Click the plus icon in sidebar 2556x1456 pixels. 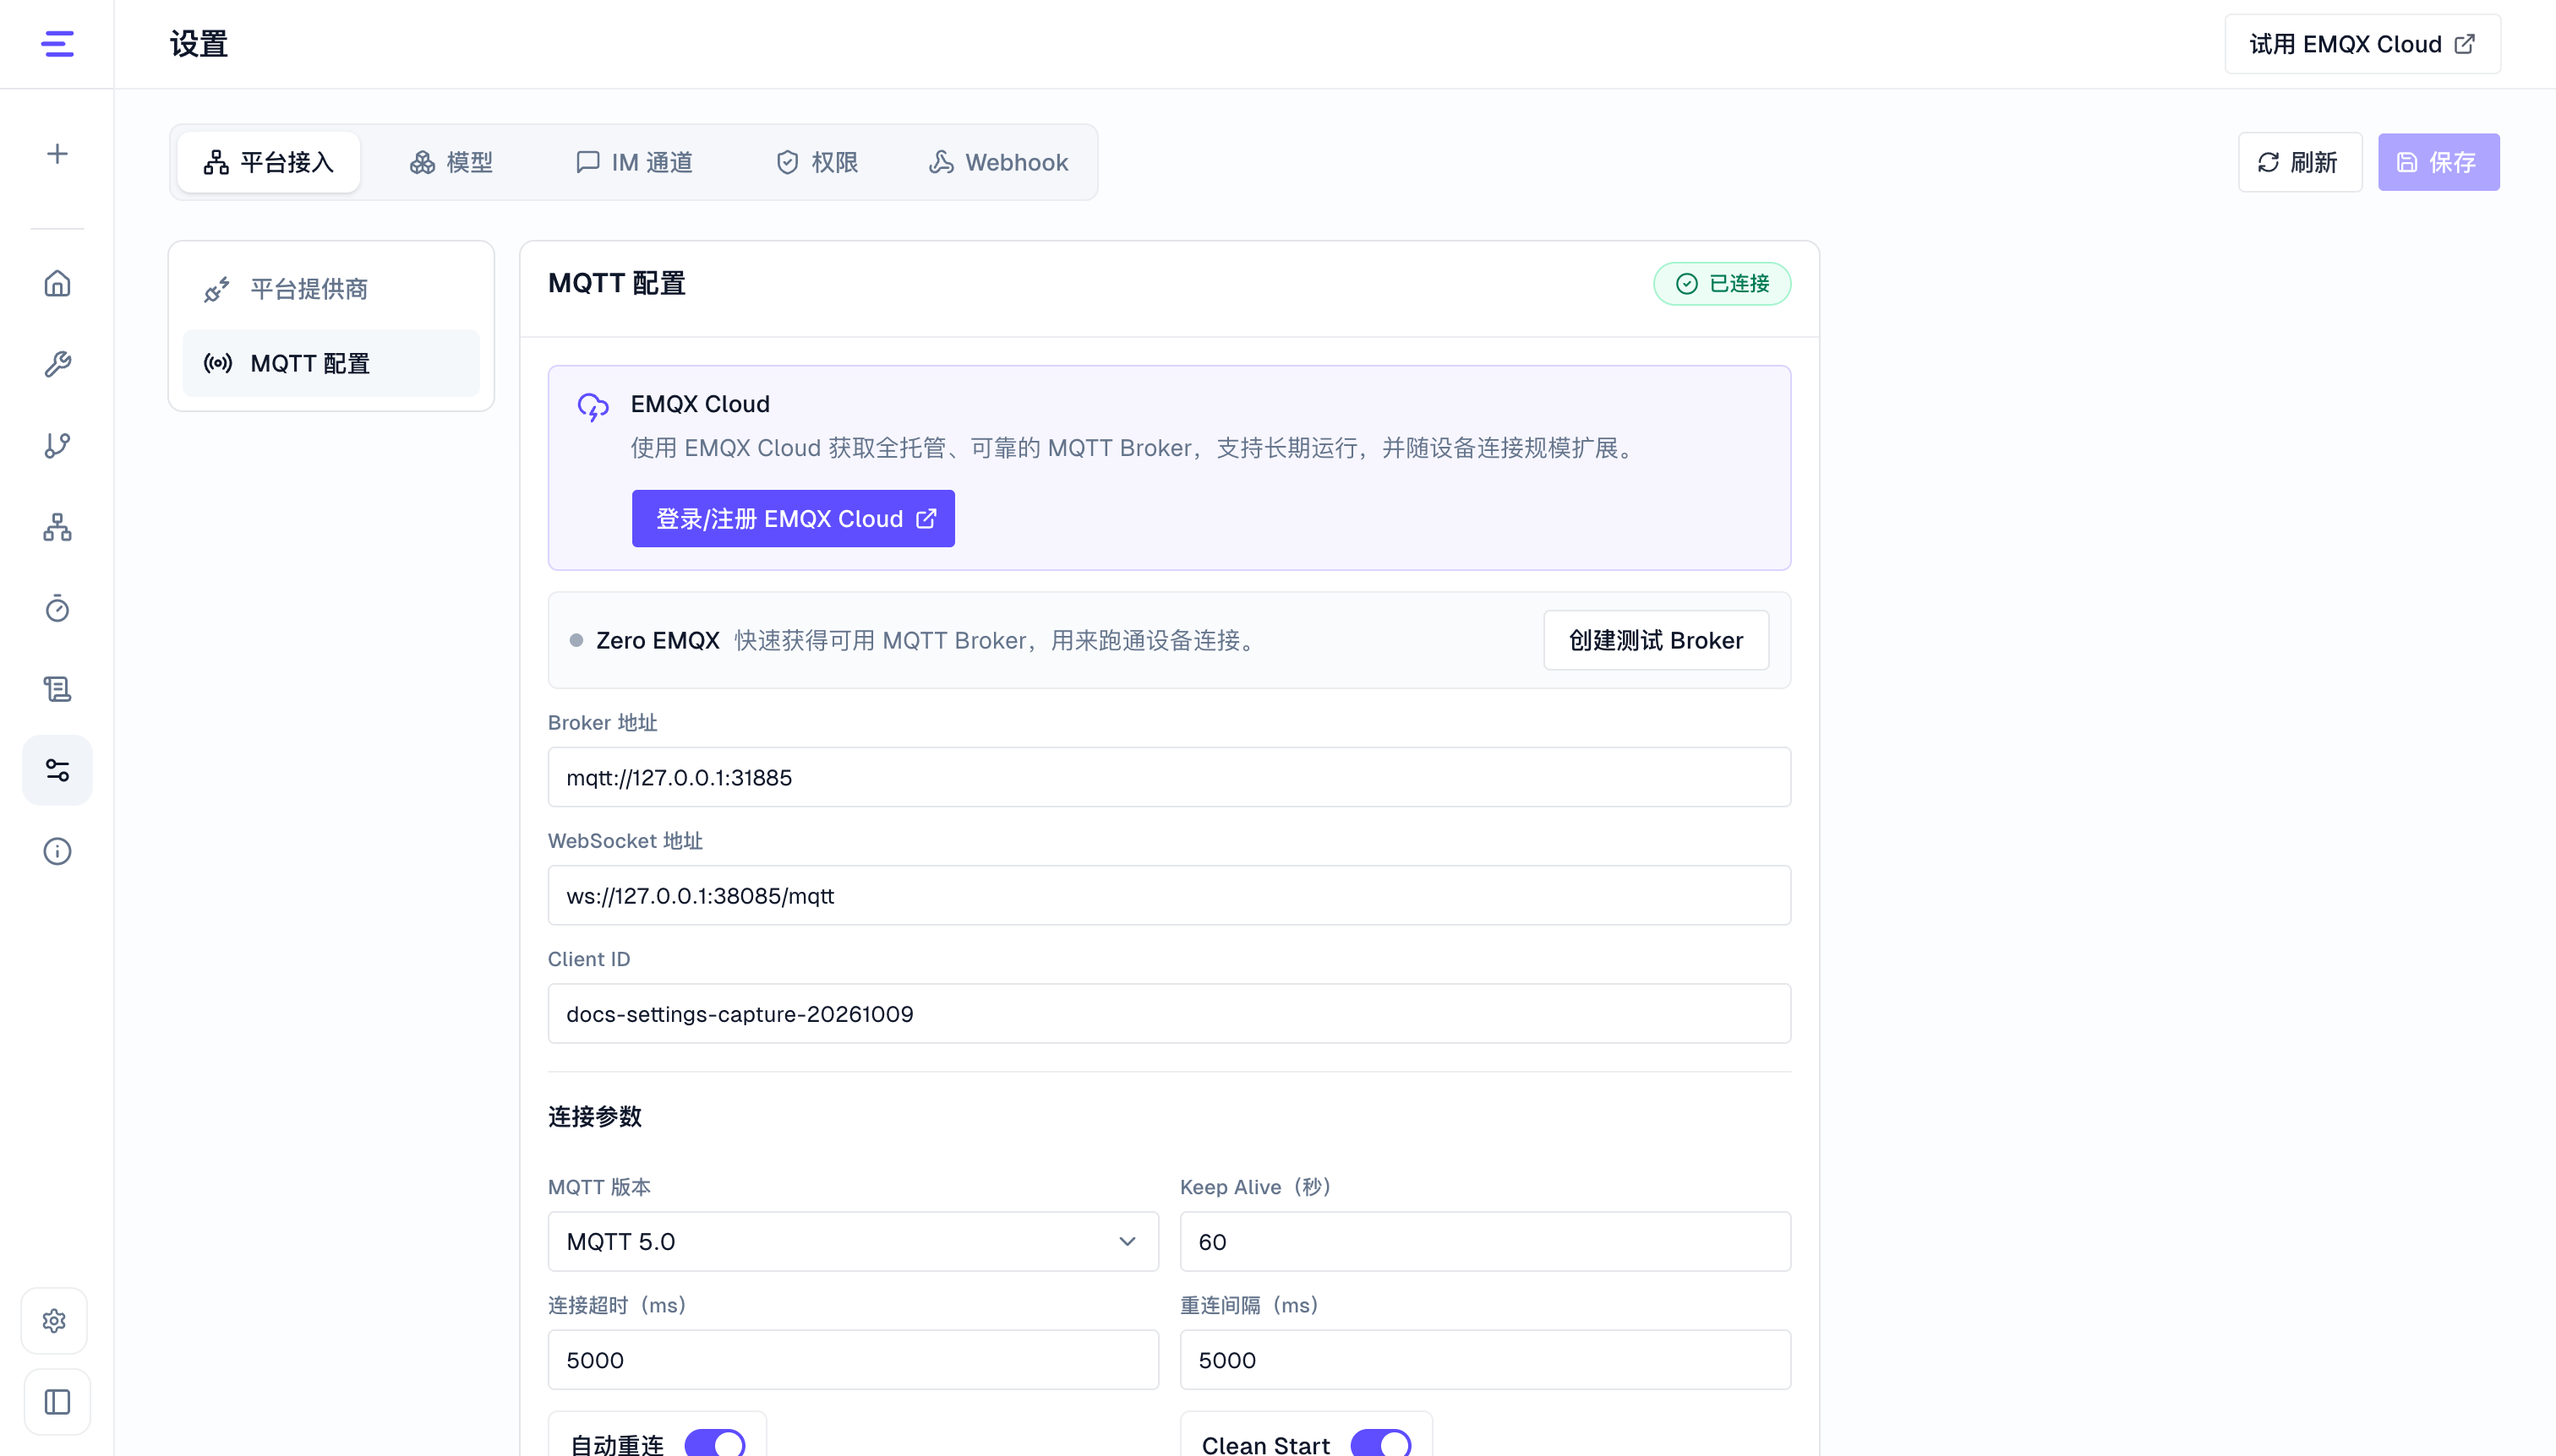[57, 153]
